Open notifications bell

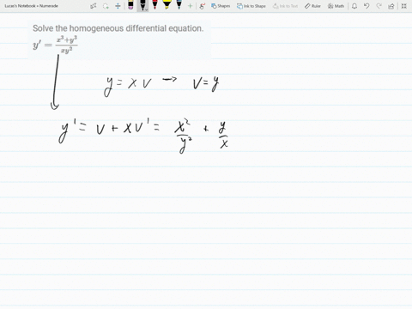point(354,6)
